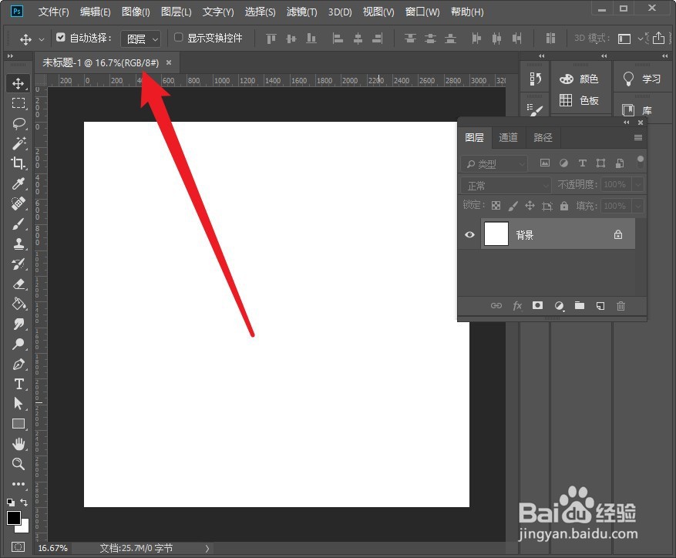Swap foreground and background colors

tap(24, 503)
